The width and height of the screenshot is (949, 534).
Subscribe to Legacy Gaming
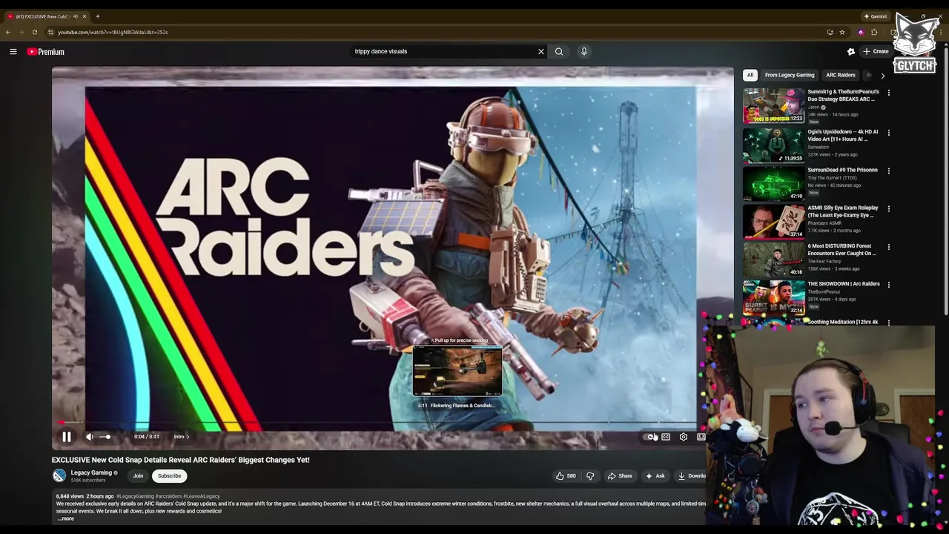169,475
